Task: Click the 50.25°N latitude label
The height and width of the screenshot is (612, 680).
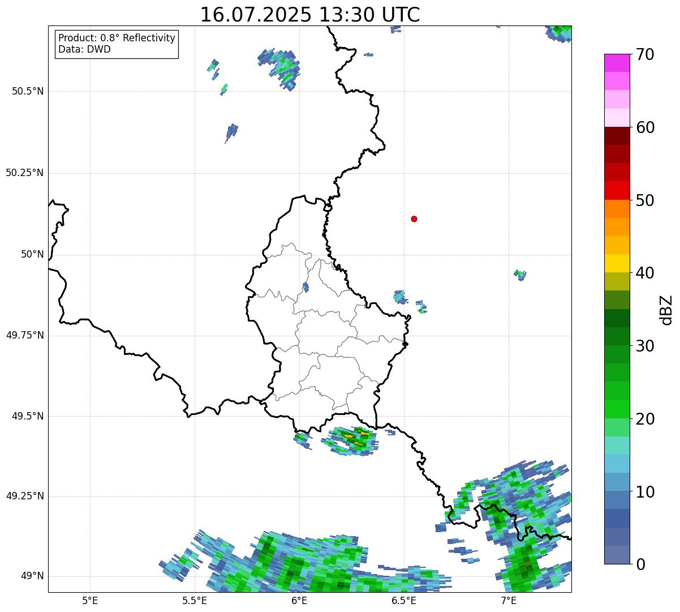Action: coord(25,173)
